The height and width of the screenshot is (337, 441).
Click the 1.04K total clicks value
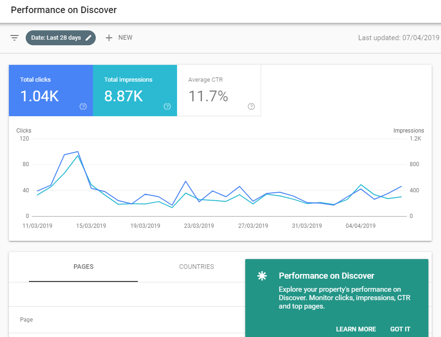(40, 96)
